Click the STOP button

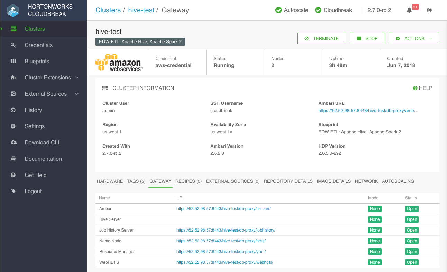pyautogui.click(x=367, y=38)
